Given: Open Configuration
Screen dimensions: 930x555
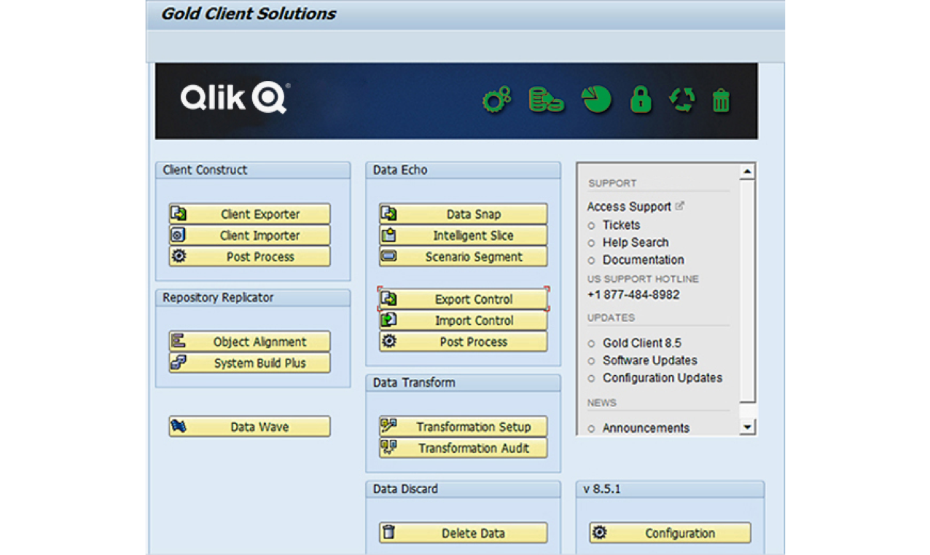Looking at the screenshot, I should tap(670, 533).
